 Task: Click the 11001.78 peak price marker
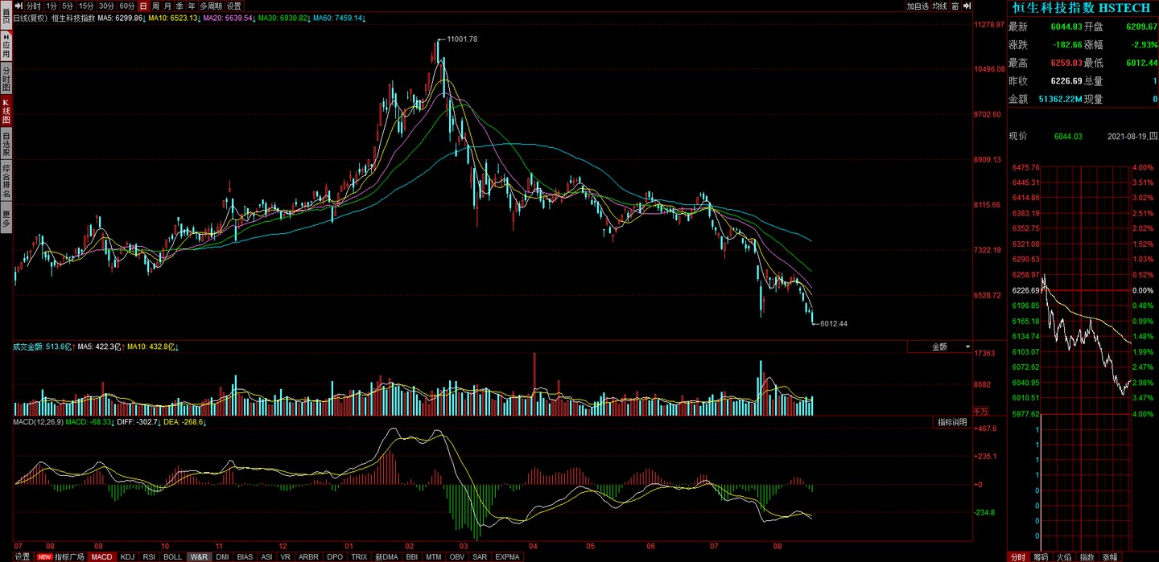coord(461,39)
